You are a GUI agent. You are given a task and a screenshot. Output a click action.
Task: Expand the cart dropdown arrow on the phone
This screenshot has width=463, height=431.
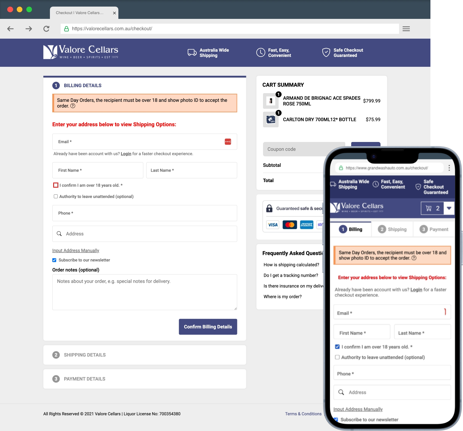pyautogui.click(x=449, y=208)
